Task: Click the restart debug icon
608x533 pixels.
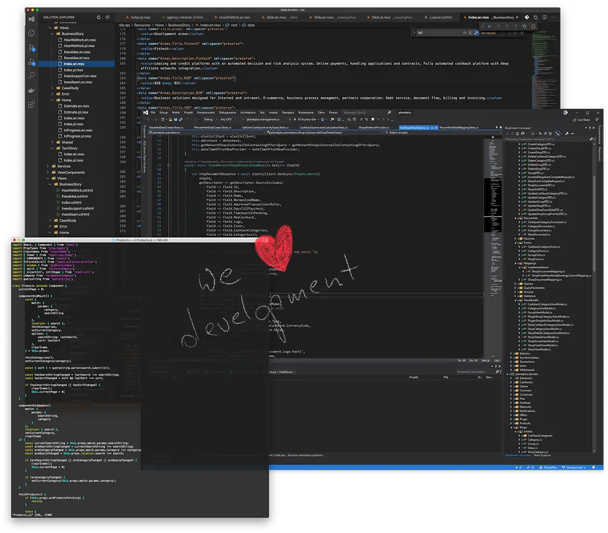Action: [524, 26]
